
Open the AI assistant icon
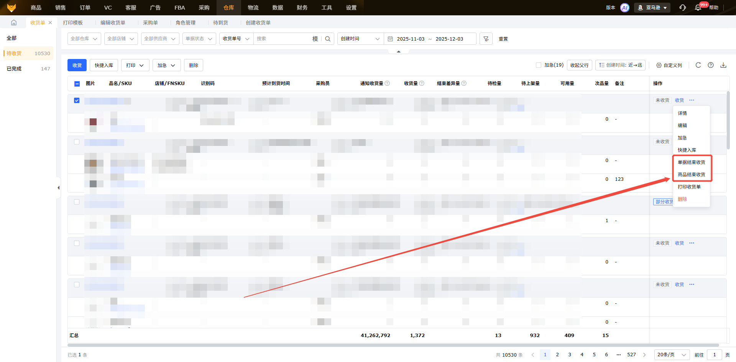pos(625,8)
